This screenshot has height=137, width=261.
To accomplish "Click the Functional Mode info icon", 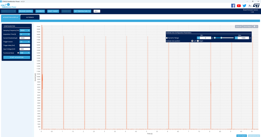I will [x=18, y=53].
